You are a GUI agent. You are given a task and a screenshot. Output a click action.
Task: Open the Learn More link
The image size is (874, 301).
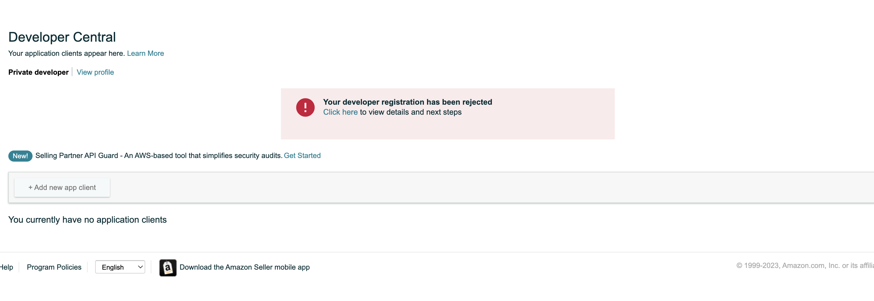click(145, 54)
